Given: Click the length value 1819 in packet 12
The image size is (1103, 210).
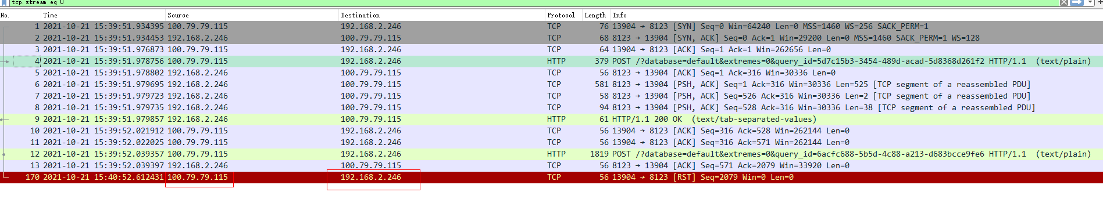Looking at the screenshot, I should coord(599,154).
